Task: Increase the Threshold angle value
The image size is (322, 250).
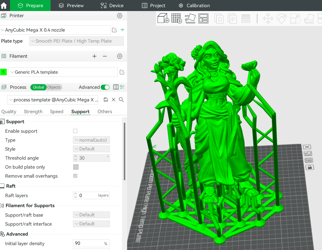Action: [x=75, y=156]
